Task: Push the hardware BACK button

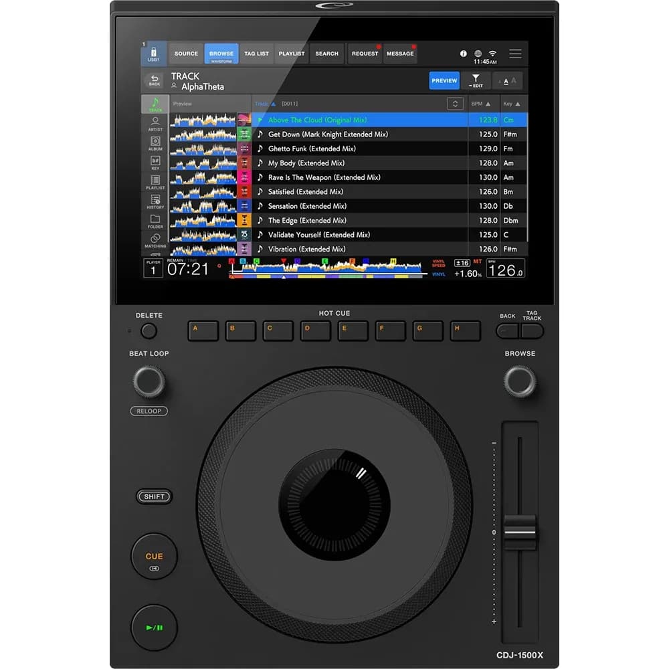Action: tap(508, 331)
